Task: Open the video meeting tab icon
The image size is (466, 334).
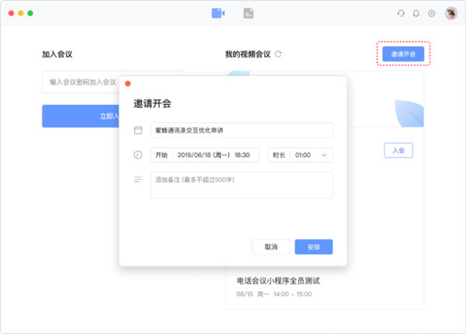Action: coord(217,13)
